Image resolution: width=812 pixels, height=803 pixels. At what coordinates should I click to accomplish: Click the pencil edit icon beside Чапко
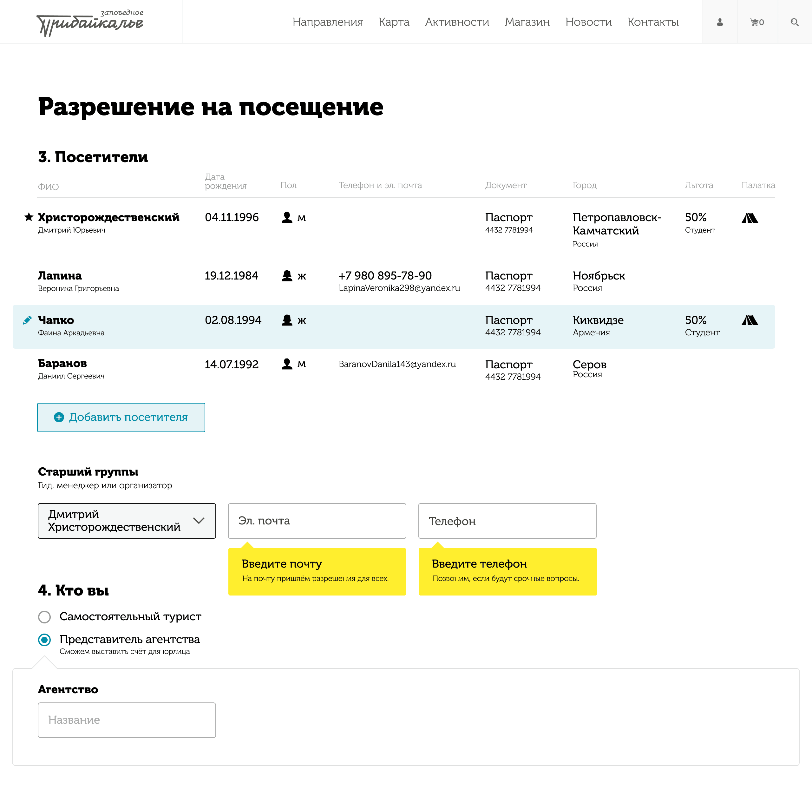pos(27,320)
